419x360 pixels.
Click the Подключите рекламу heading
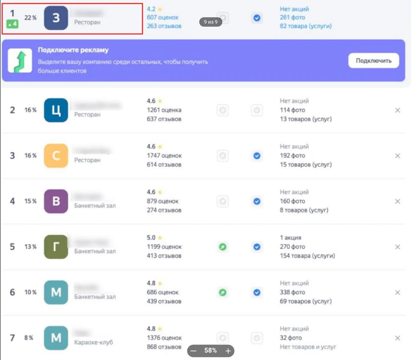[x=73, y=50]
